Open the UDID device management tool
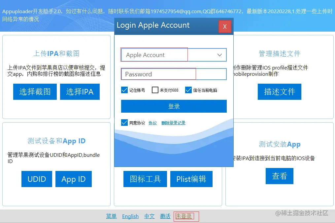The width and height of the screenshot is (335, 223). [37, 179]
